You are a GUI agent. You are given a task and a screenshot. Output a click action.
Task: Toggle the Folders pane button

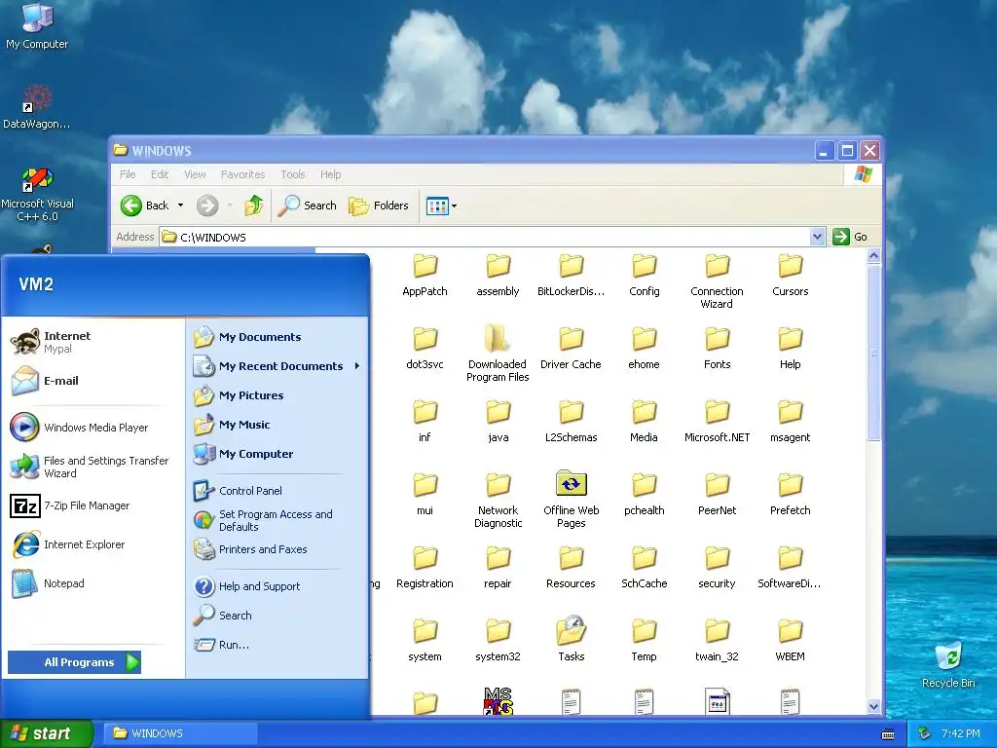(x=379, y=206)
